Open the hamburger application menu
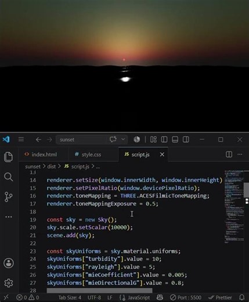This screenshot has width=249, height=302. 21,139
